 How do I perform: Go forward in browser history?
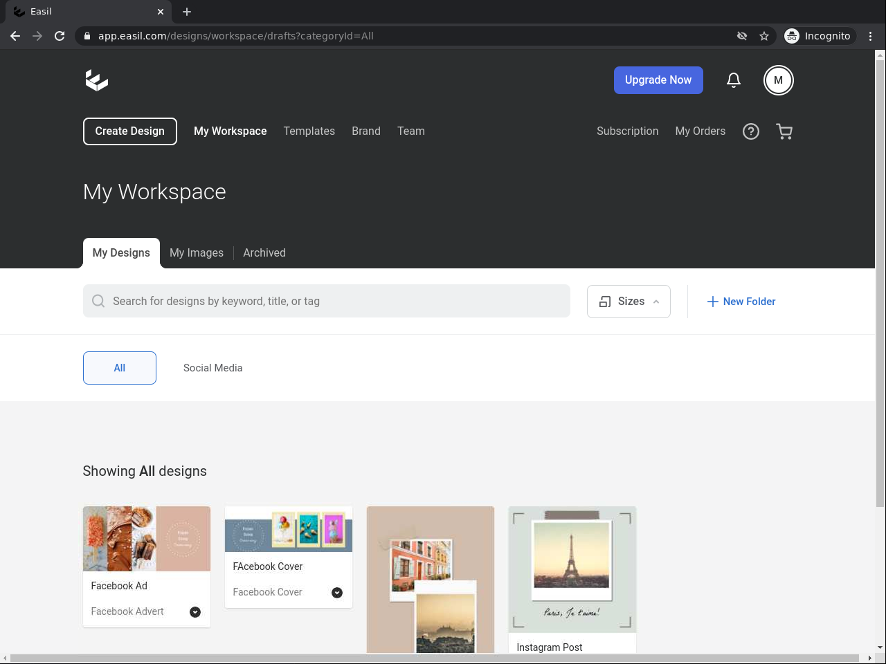37,36
